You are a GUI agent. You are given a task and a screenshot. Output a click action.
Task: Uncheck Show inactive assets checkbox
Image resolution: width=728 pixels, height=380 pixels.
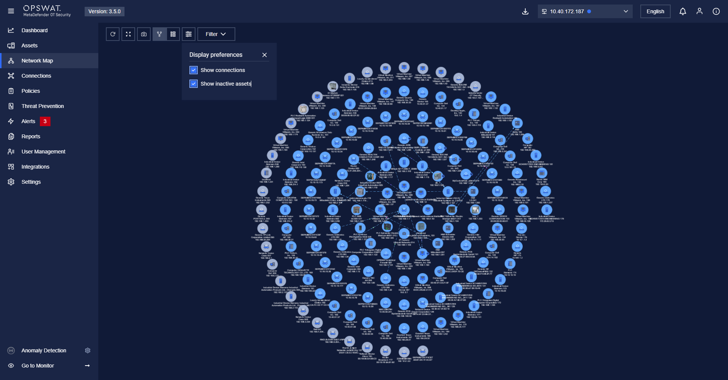pyautogui.click(x=194, y=84)
